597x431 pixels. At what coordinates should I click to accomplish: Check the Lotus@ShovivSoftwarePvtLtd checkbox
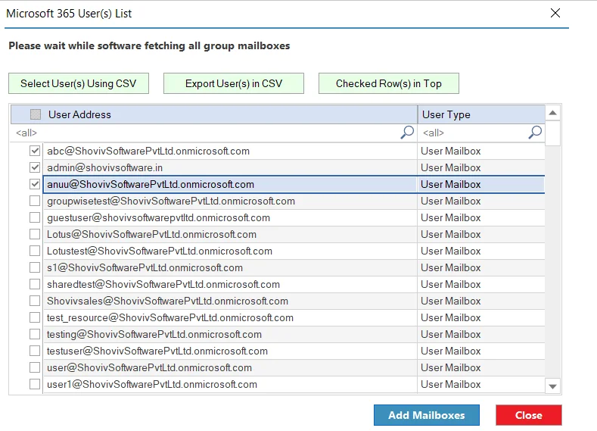pyautogui.click(x=35, y=234)
